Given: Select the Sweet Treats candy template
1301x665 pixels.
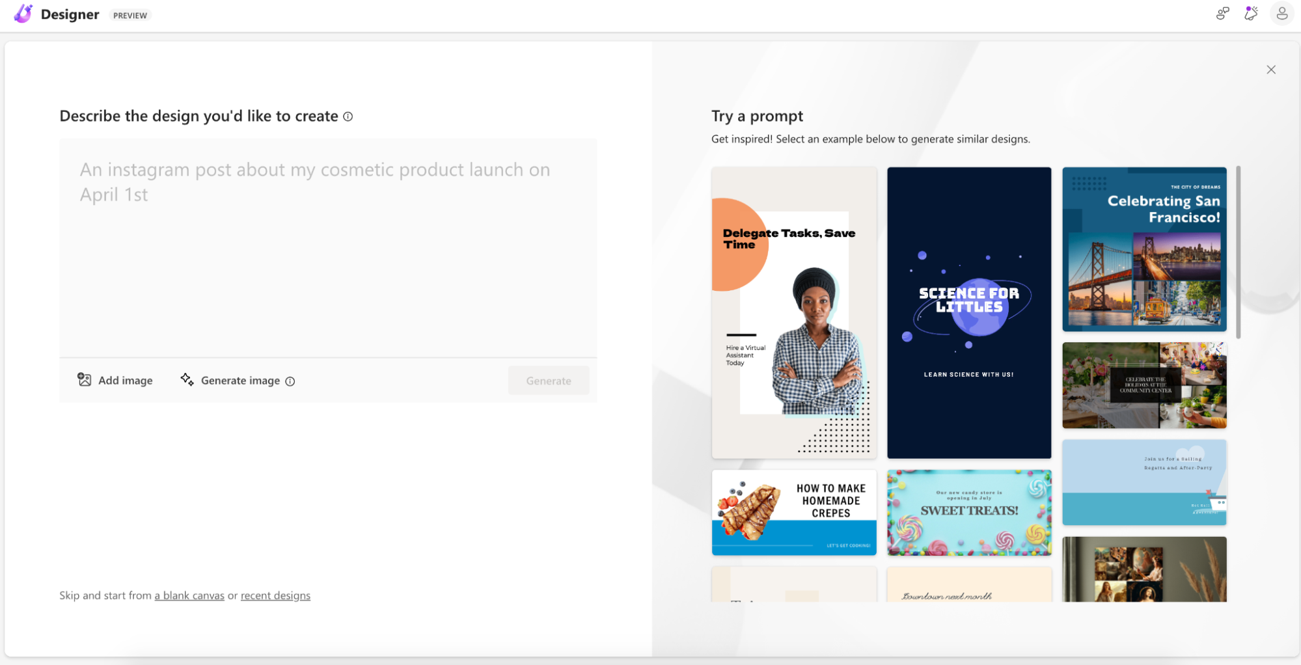Looking at the screenshot, I should click(969, 513).
